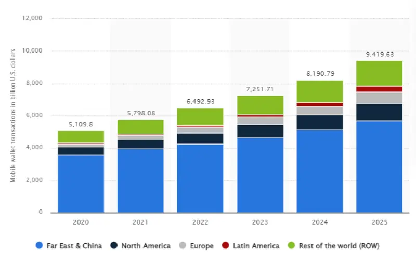Hide the North America series via legend text

click(x=145, y=245)
